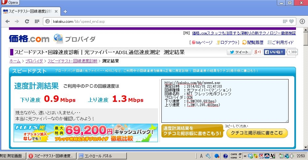308x160 pixels.
Task: Restore the language bar with its icon
Action: (240, 154)
